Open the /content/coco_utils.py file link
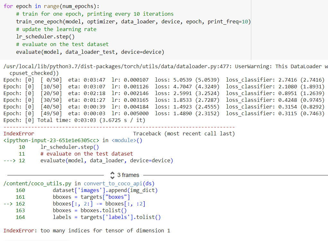The image size is (328, 241). (x=38, y=183)
